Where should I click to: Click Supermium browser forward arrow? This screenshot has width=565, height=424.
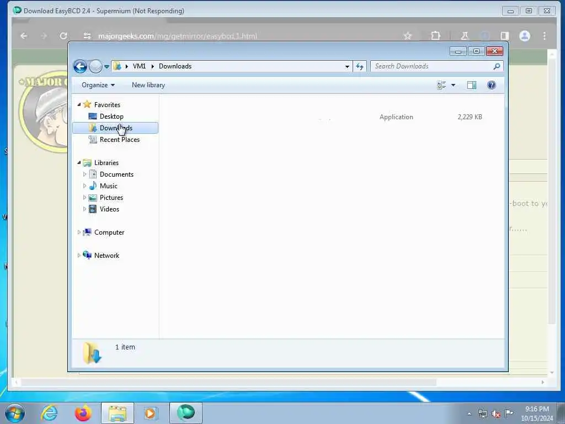[44, 36]
